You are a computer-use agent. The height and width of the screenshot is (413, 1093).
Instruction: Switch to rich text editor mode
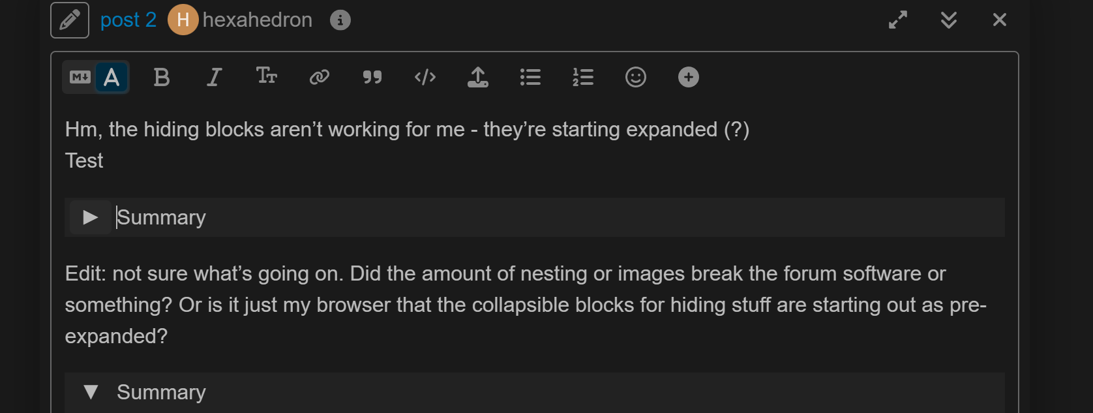coord(112,77)
